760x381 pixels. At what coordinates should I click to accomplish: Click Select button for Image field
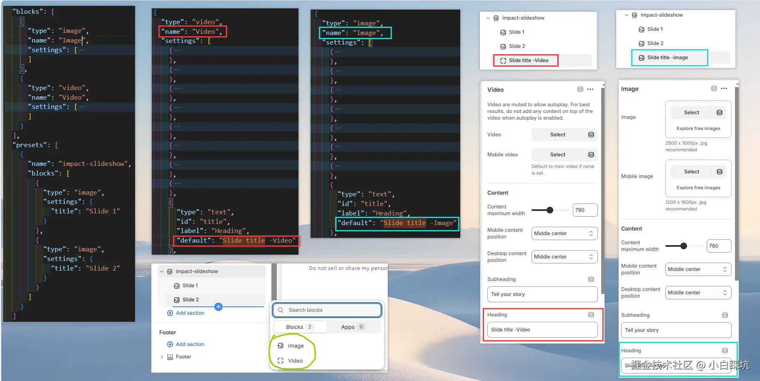point(692,113)
